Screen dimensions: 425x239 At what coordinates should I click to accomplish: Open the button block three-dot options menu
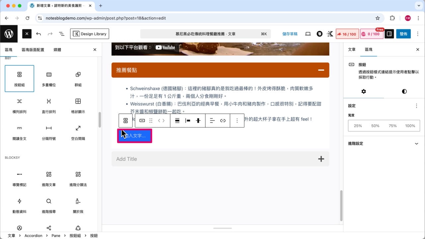237,120
